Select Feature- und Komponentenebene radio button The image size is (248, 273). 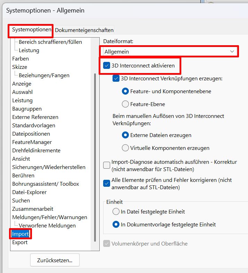pos(125,91)
